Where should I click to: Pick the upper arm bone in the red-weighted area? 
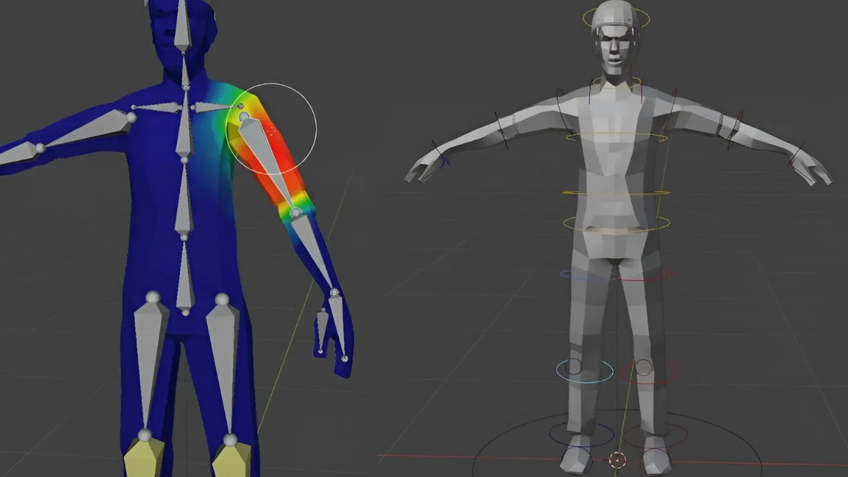269,163
